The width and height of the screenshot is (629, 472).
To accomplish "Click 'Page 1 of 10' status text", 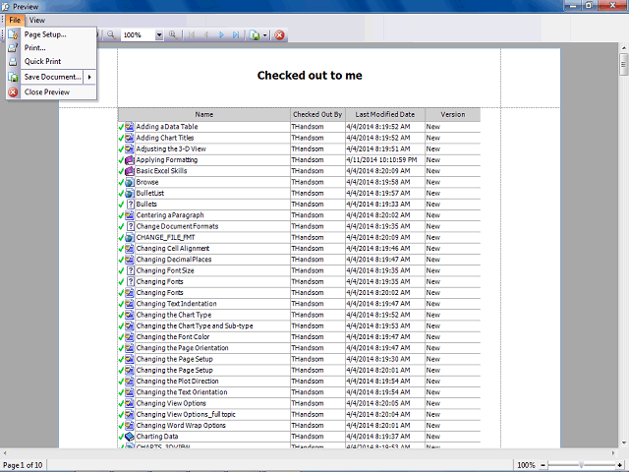I will tap(23, 465).
